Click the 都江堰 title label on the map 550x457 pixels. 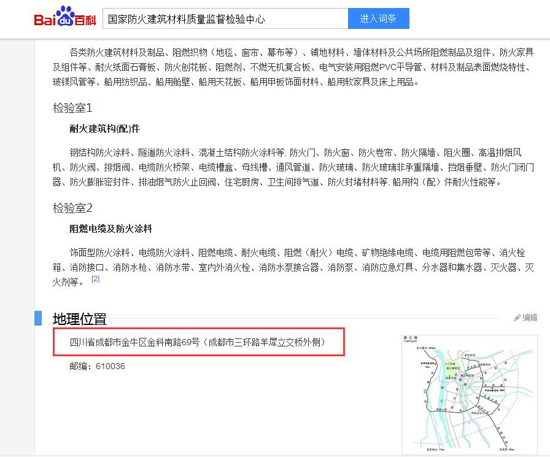pos(409,338)
